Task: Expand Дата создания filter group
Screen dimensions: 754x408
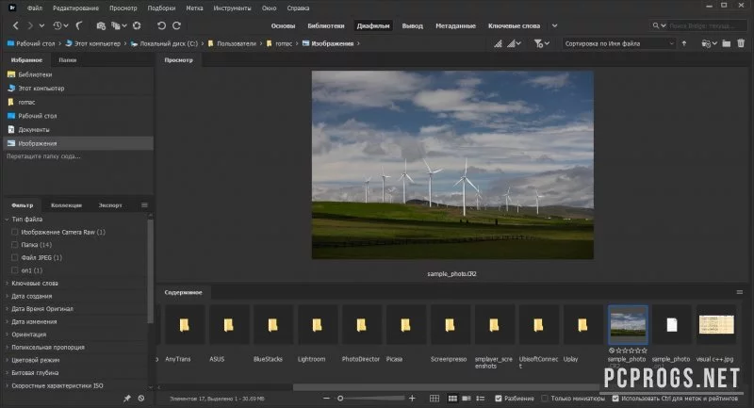Action: 8,297
